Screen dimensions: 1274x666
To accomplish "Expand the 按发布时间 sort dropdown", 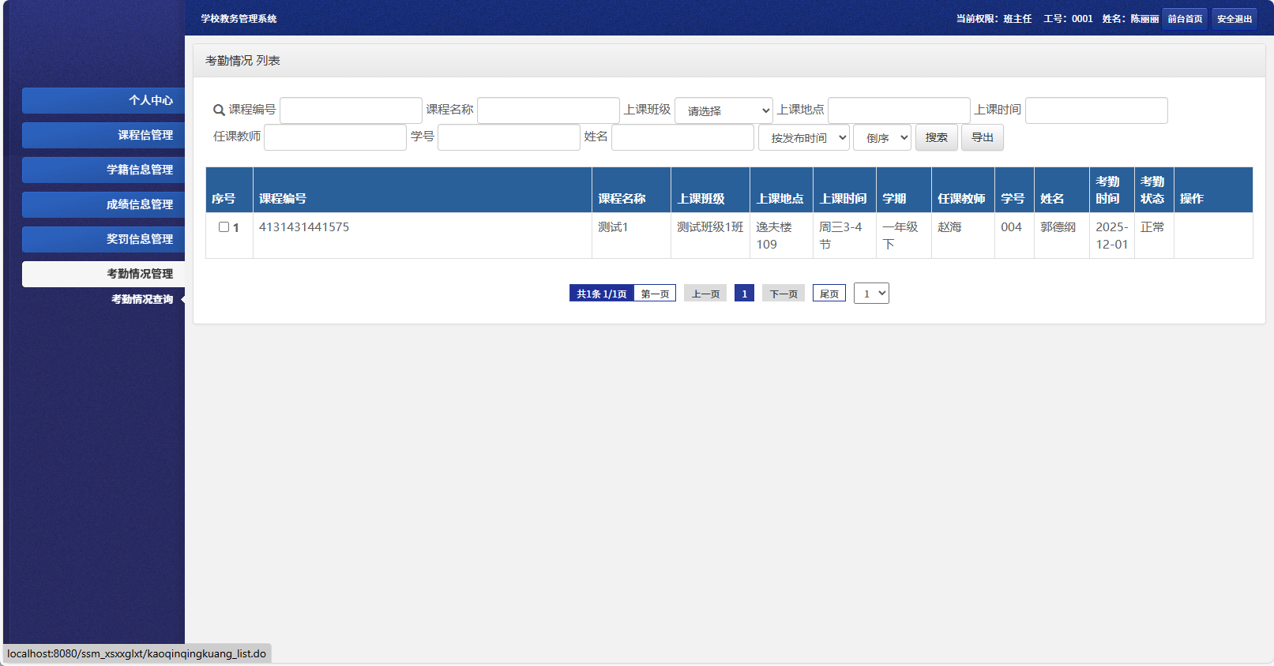I will click(803, 137).
